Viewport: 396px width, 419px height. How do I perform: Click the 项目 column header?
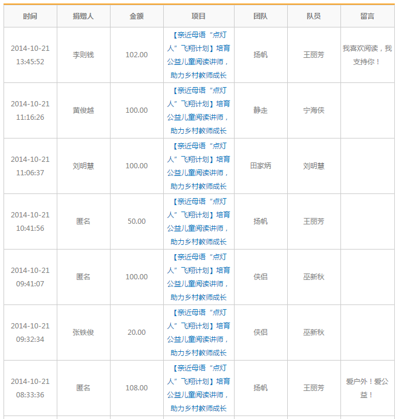click(x=198, y=16)
